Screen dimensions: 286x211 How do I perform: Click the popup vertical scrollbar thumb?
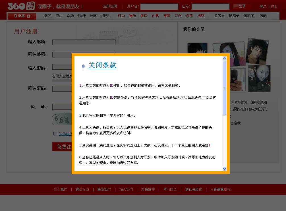(224, 88)
